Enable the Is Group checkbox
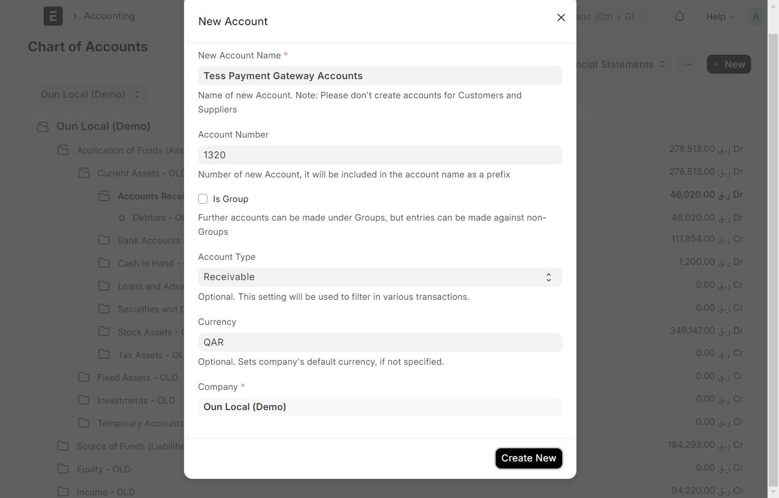 [x=203, y=199]
